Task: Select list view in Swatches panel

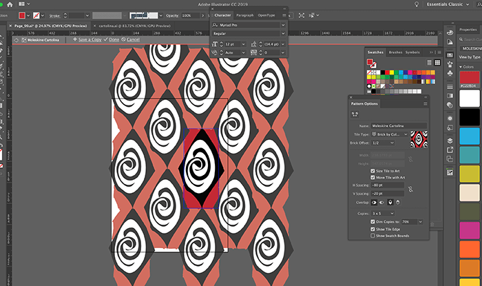Action: [x=430, y=63]
